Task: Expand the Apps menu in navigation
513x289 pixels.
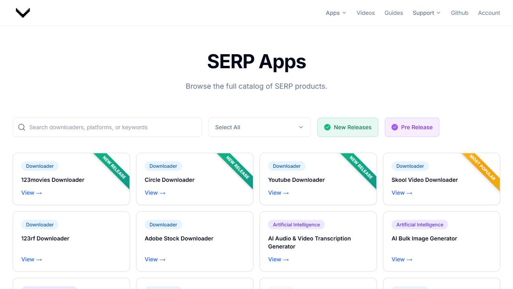Action: click(x=335, y=13)
